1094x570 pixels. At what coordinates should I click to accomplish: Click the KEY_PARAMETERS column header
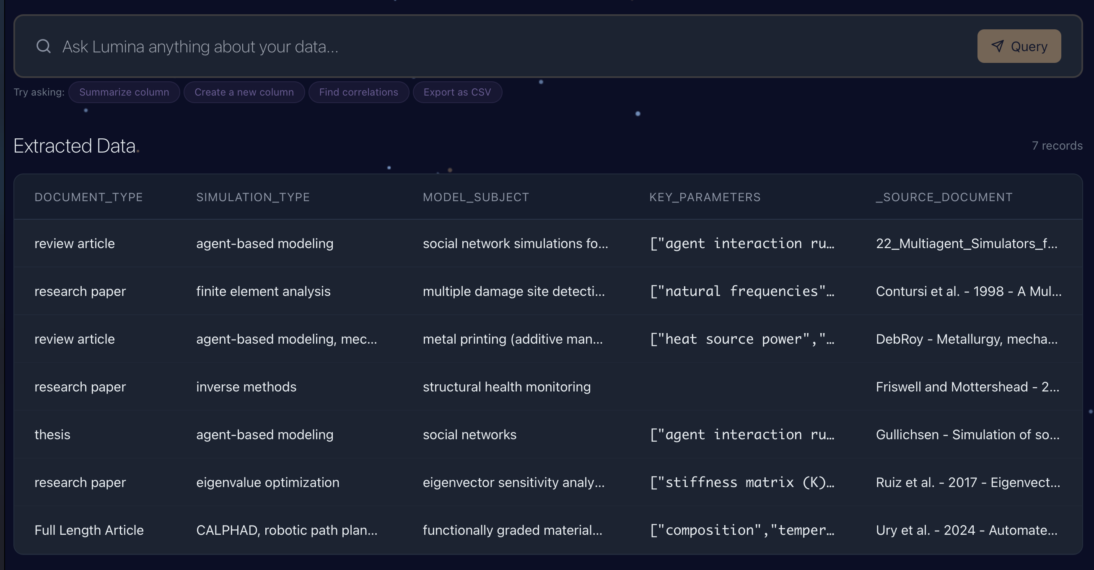(x=705, y=197)
